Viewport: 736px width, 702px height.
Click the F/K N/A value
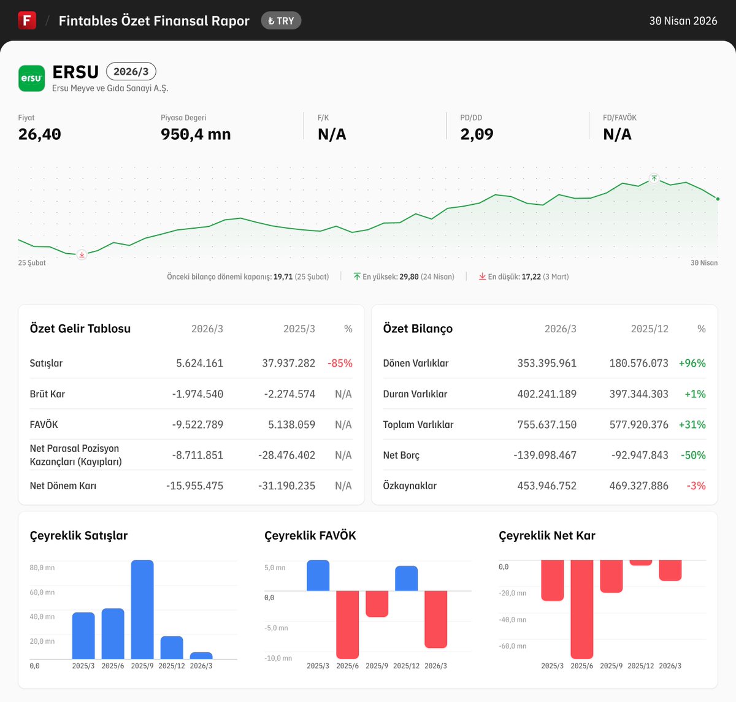point(332,134)
